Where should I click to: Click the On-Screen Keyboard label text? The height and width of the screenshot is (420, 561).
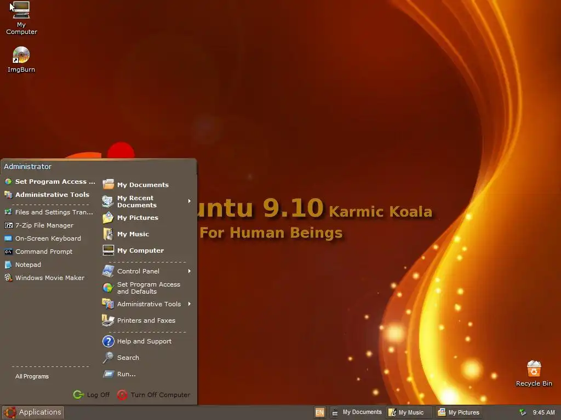[x=48, y=238]
